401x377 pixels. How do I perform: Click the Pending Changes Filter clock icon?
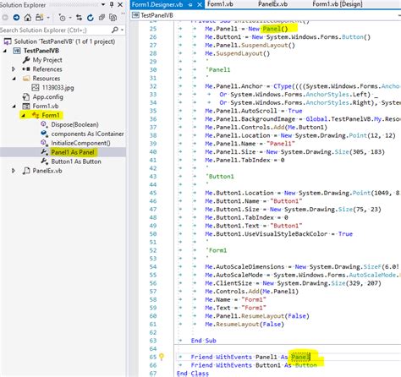pyautogui.click(x=62, y=18)
